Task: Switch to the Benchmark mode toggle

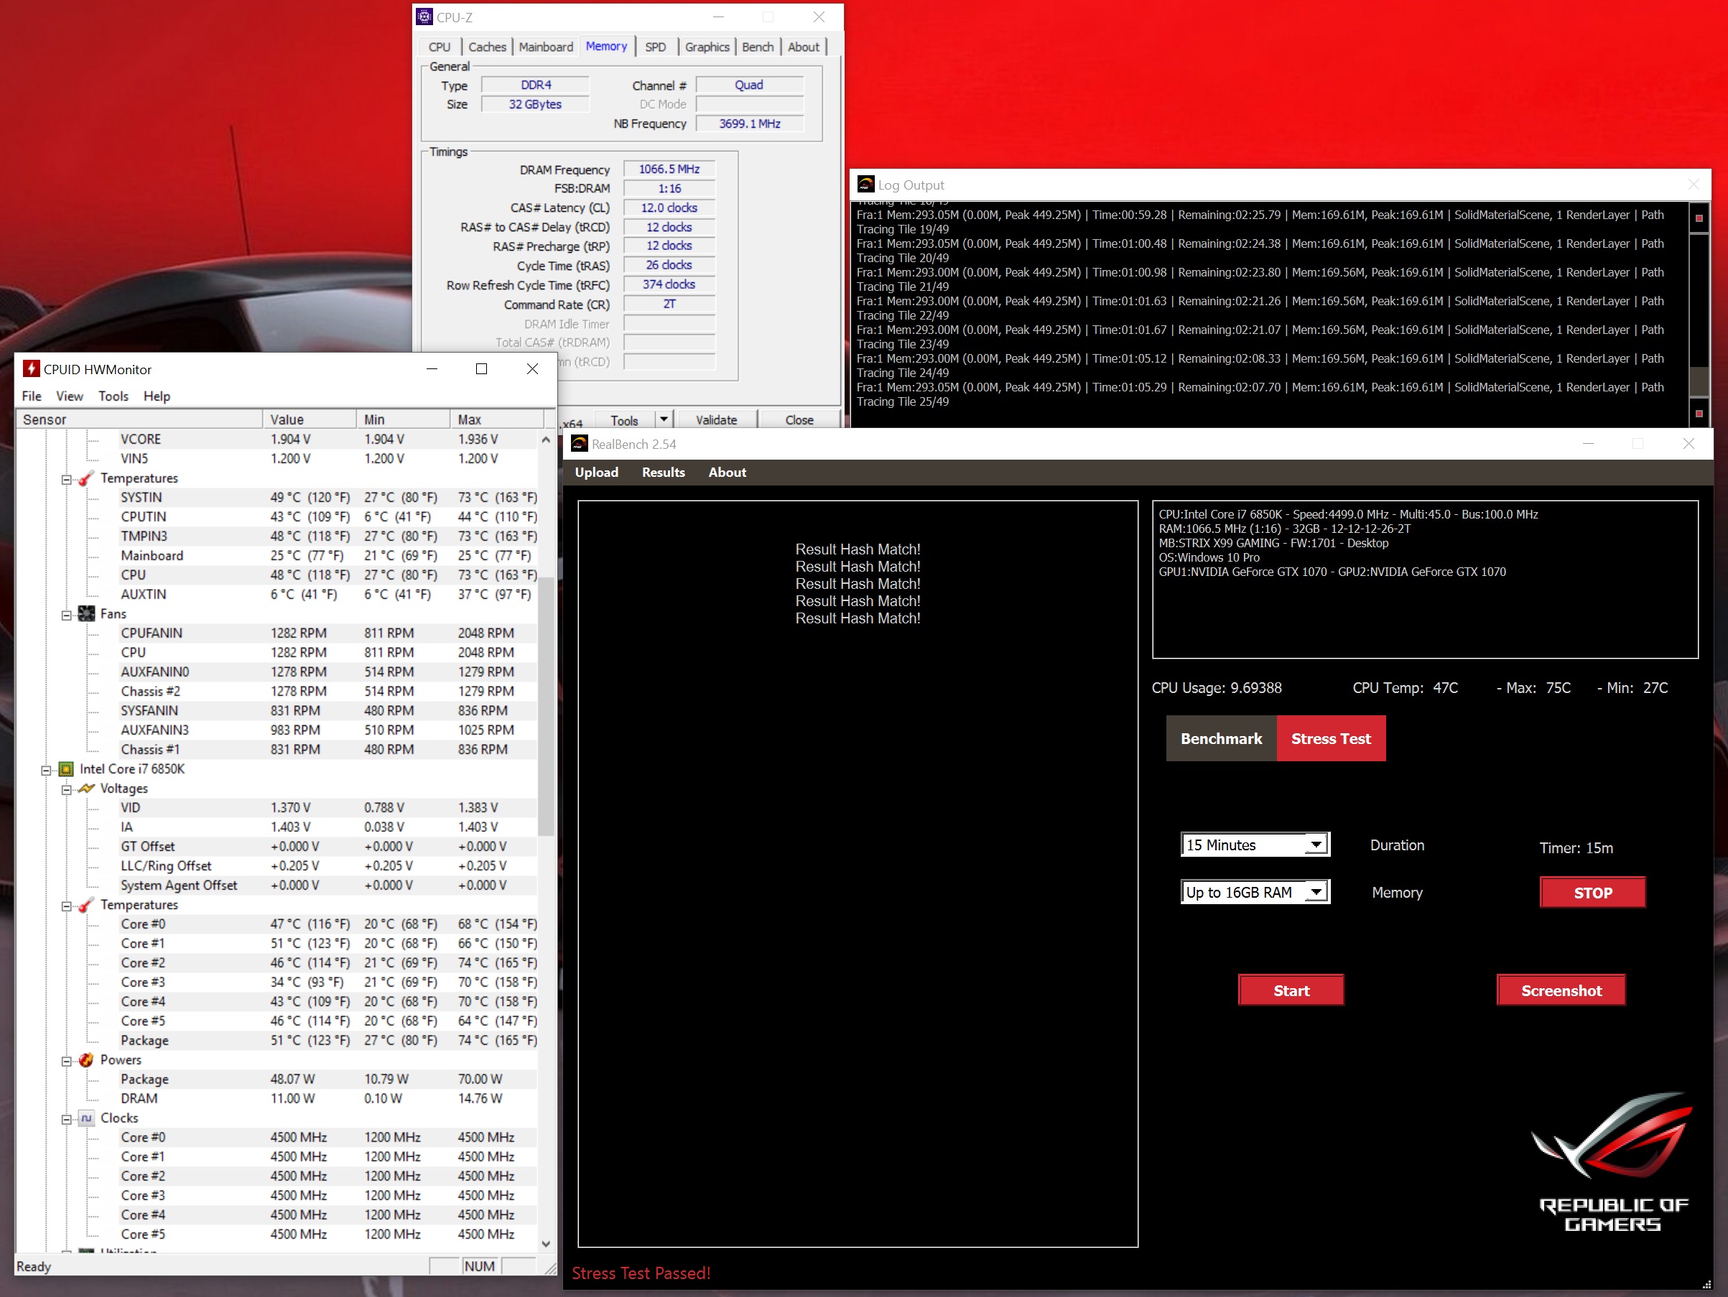Action: click(x=1220, y=738)
